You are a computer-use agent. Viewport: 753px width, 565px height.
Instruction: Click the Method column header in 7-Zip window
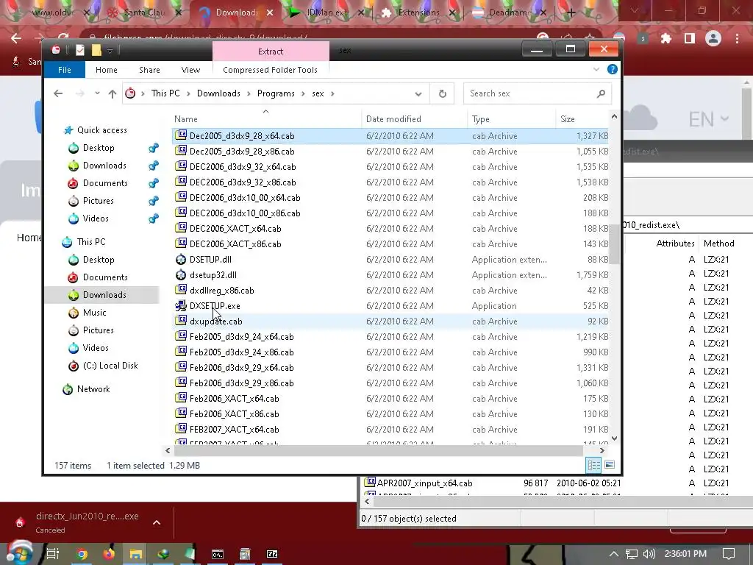coord(718,244)
